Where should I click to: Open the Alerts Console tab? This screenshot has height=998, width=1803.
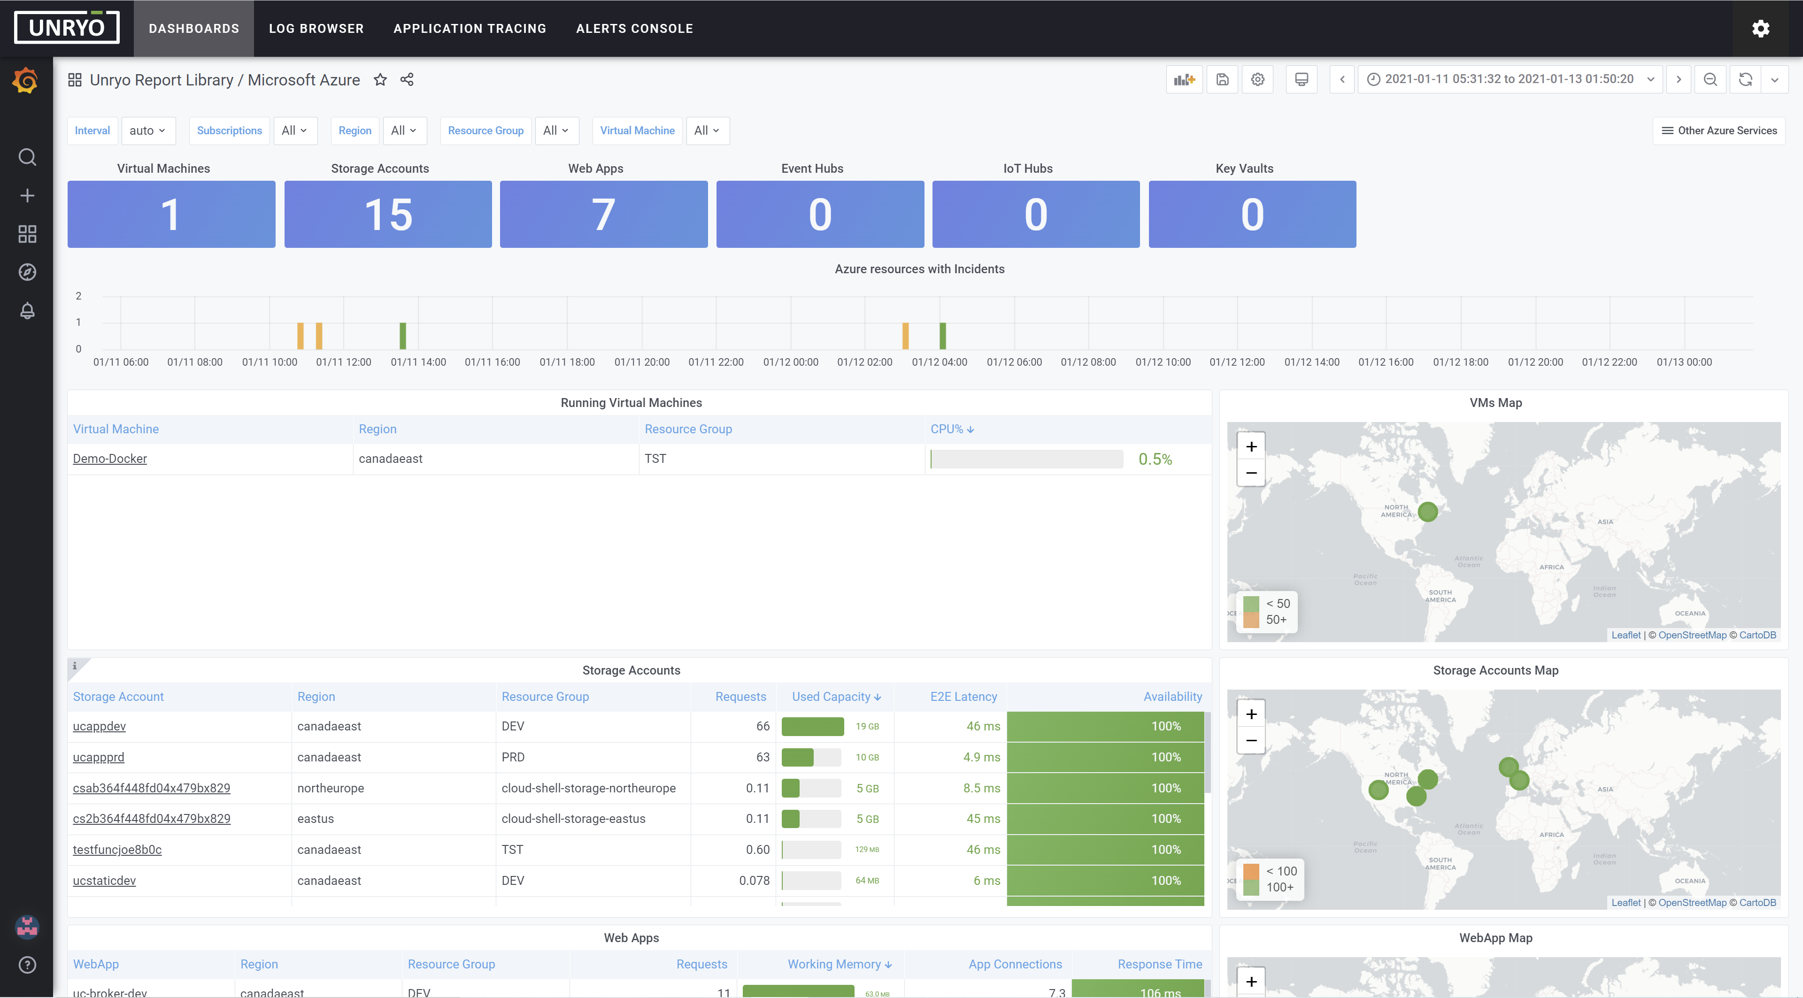tap(634, 29)
